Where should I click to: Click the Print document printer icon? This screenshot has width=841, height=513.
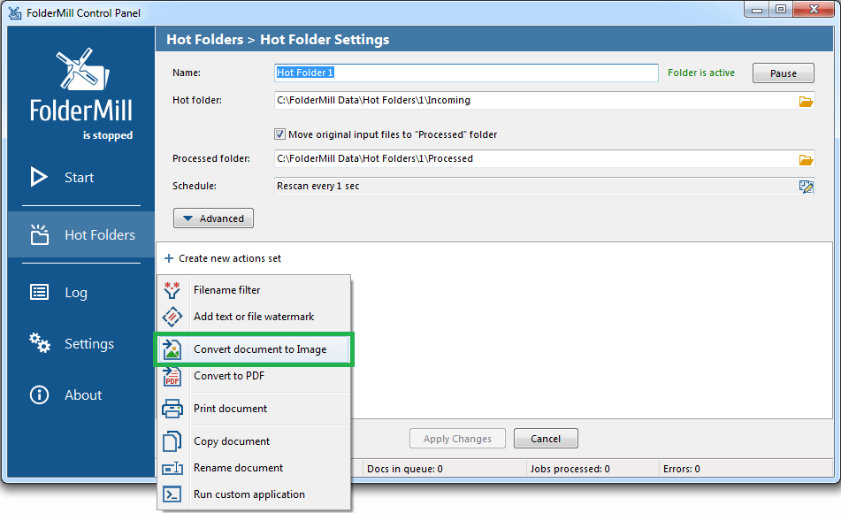(x=172, y=409)
